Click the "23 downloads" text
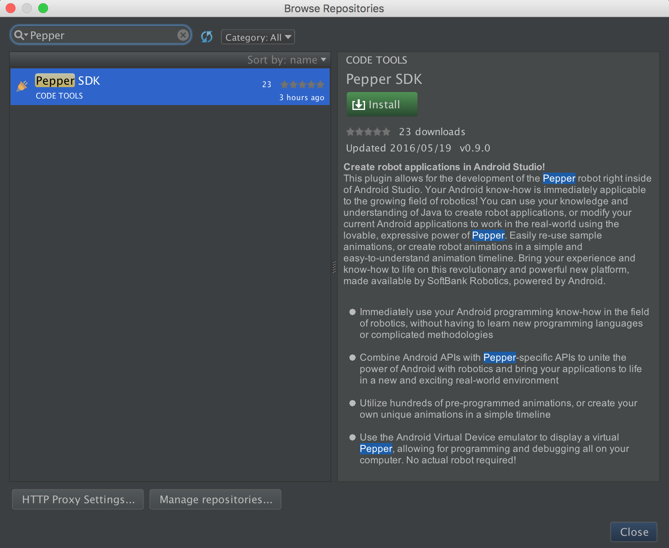Viewport: 669px width, 548px height. 432,132
